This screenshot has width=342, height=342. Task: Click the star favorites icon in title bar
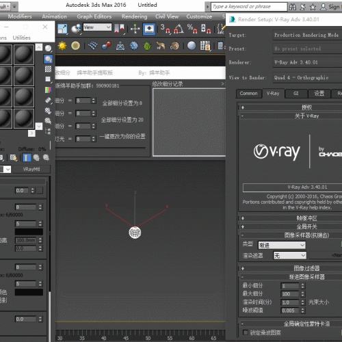(313, 7)
